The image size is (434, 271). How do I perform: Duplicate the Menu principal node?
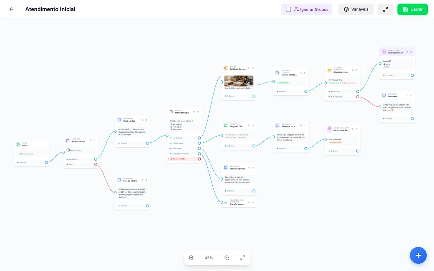point(194,112)
